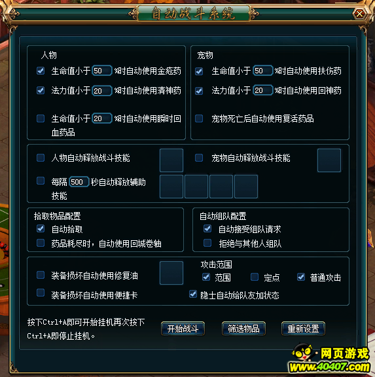Select the fourth auxiliary skill slot
375x377 pixels.
pos(246,187)
